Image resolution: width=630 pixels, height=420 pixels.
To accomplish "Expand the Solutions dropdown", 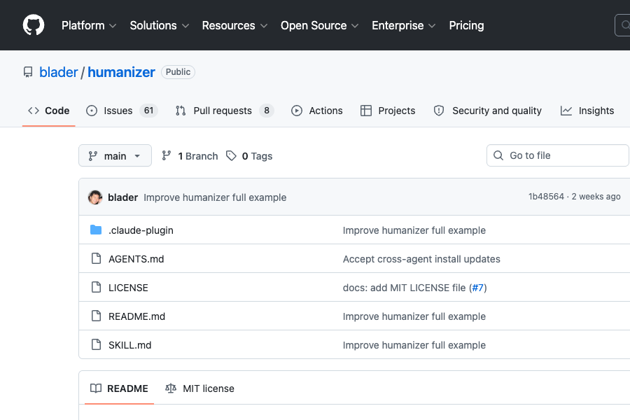I will pyautogui.click(x=159, y=25).
